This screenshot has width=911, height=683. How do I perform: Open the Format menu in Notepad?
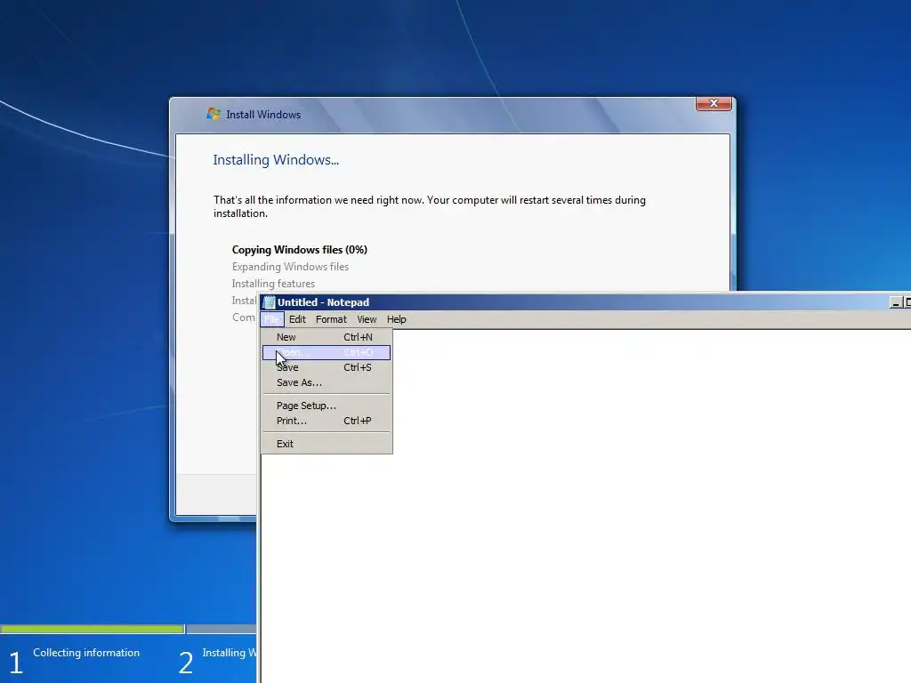(x=331, y=319)
